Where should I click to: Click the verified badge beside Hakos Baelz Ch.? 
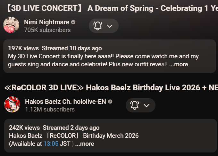(110, 102)
